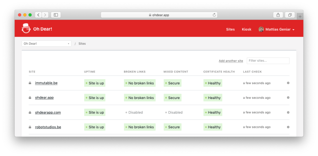The width and height of the screenshot is (318, 156).
Task: Expand the Mattias Geniar user menu
Action: (x=277, y=29)
